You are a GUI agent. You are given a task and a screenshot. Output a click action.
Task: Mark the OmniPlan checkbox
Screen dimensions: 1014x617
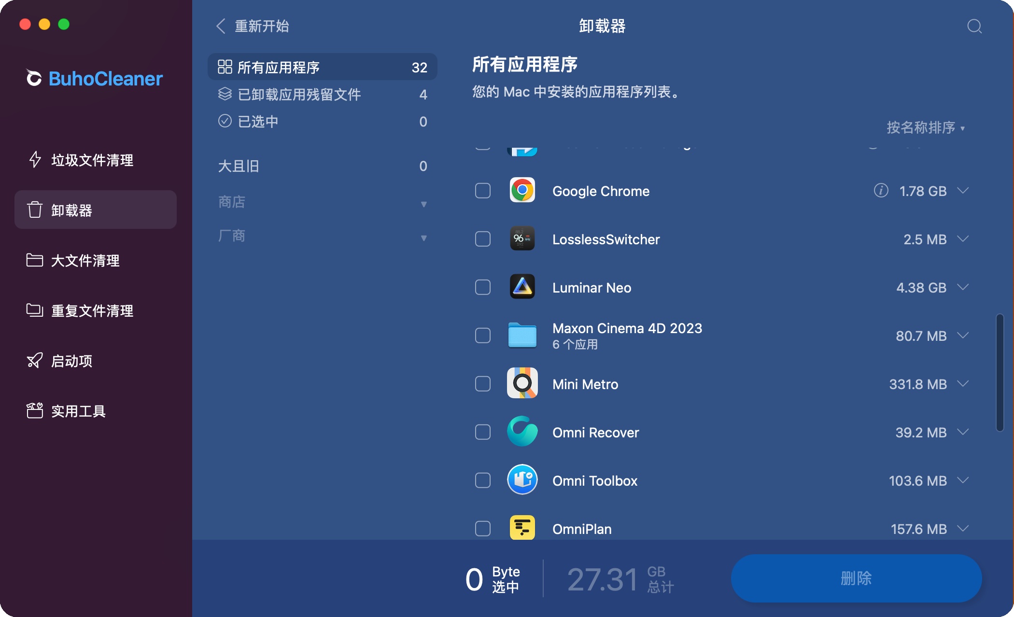[x=482, y=529]
